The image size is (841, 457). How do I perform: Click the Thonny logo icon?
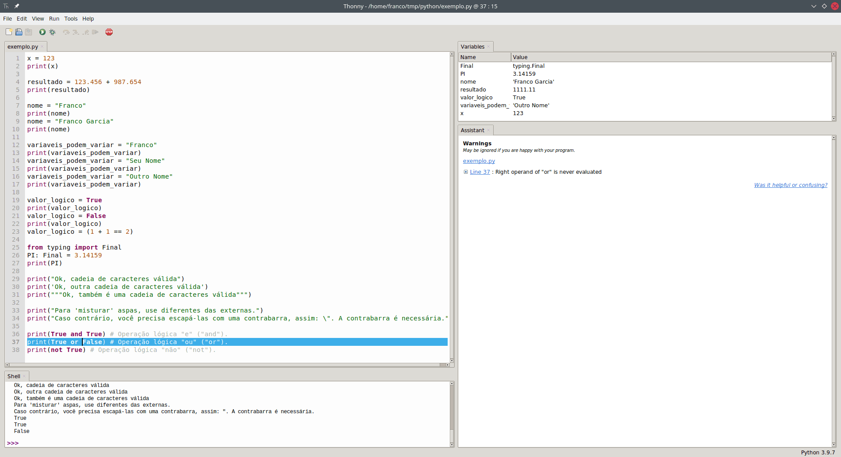coord(6,6)
